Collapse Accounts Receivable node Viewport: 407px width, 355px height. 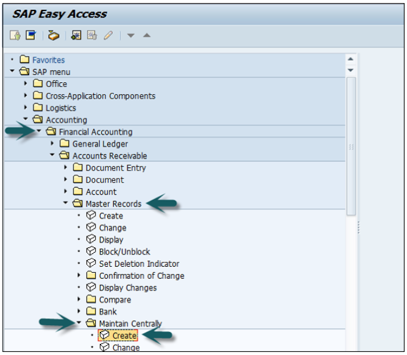tap(52, 155)
